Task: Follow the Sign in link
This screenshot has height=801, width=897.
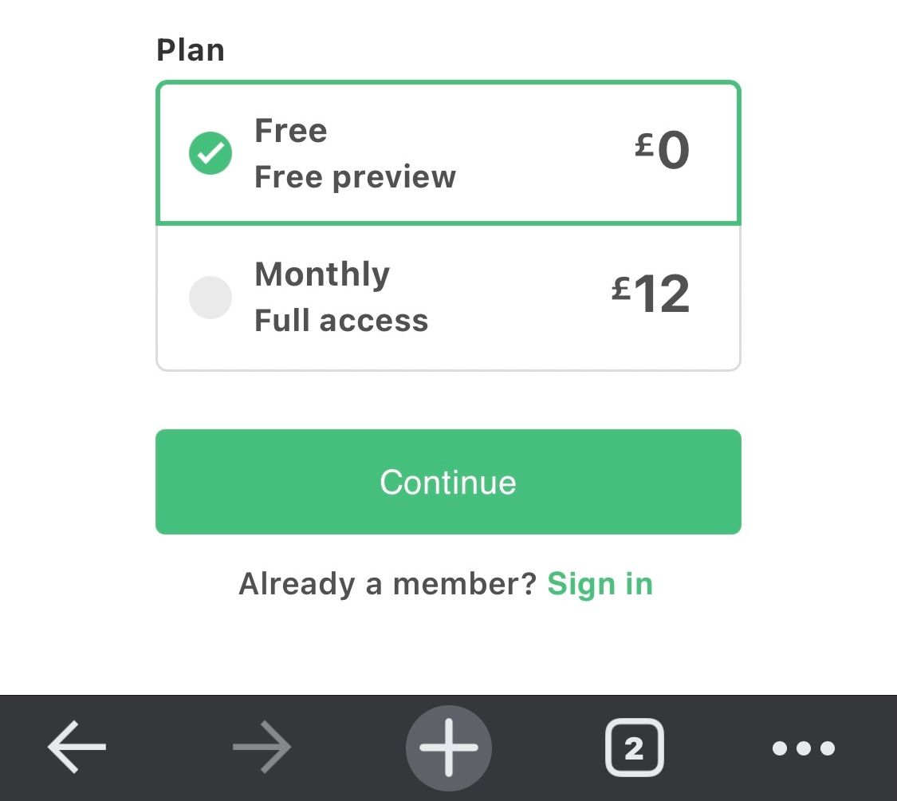Action: click(x=600, y=584)
